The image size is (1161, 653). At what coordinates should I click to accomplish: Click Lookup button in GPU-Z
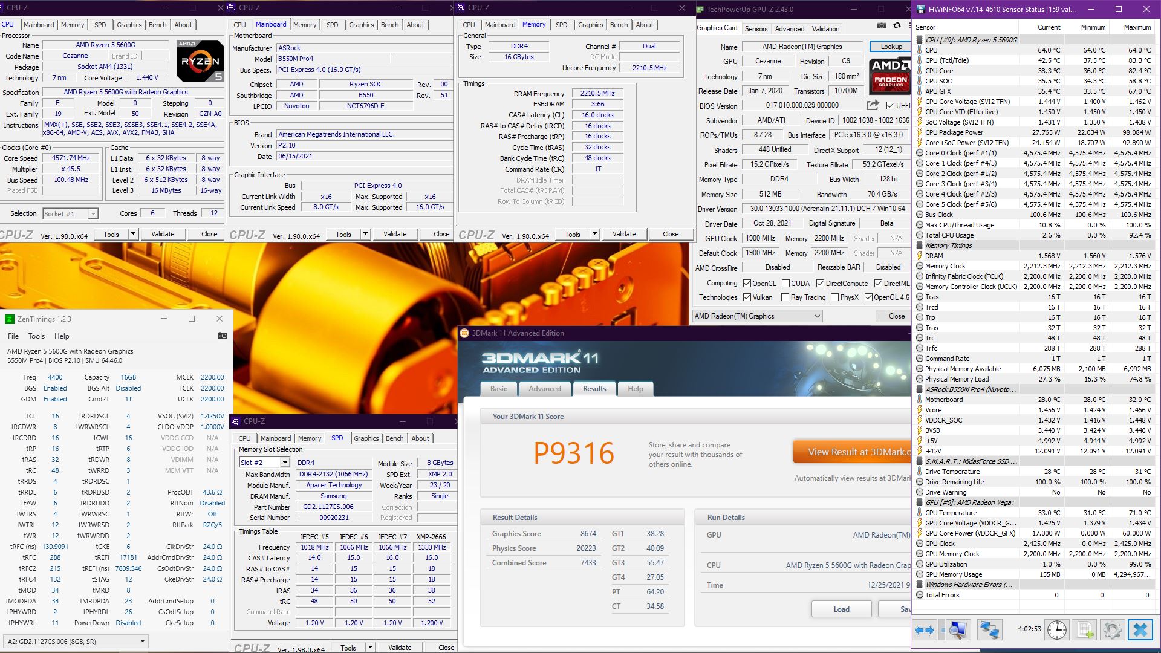tap(891, 47)
